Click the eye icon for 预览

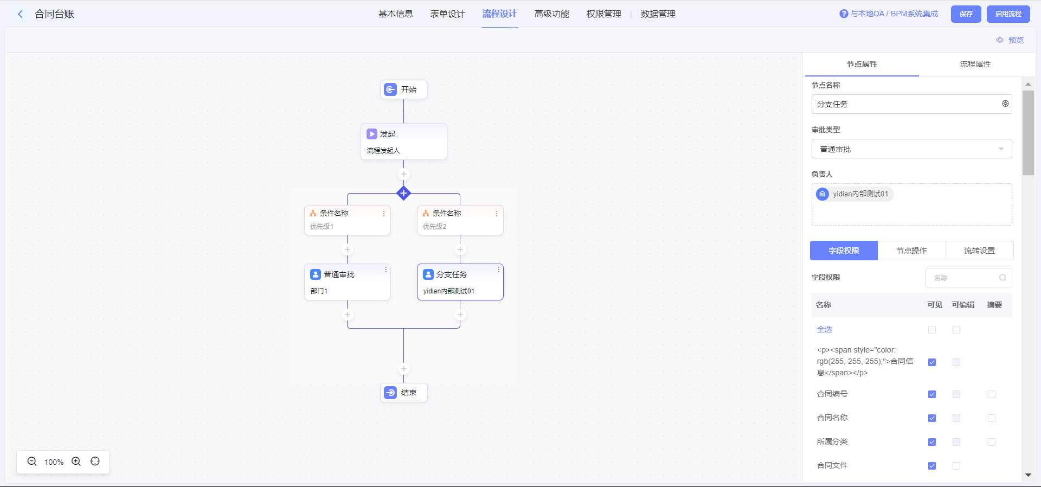click(1000, 40)
